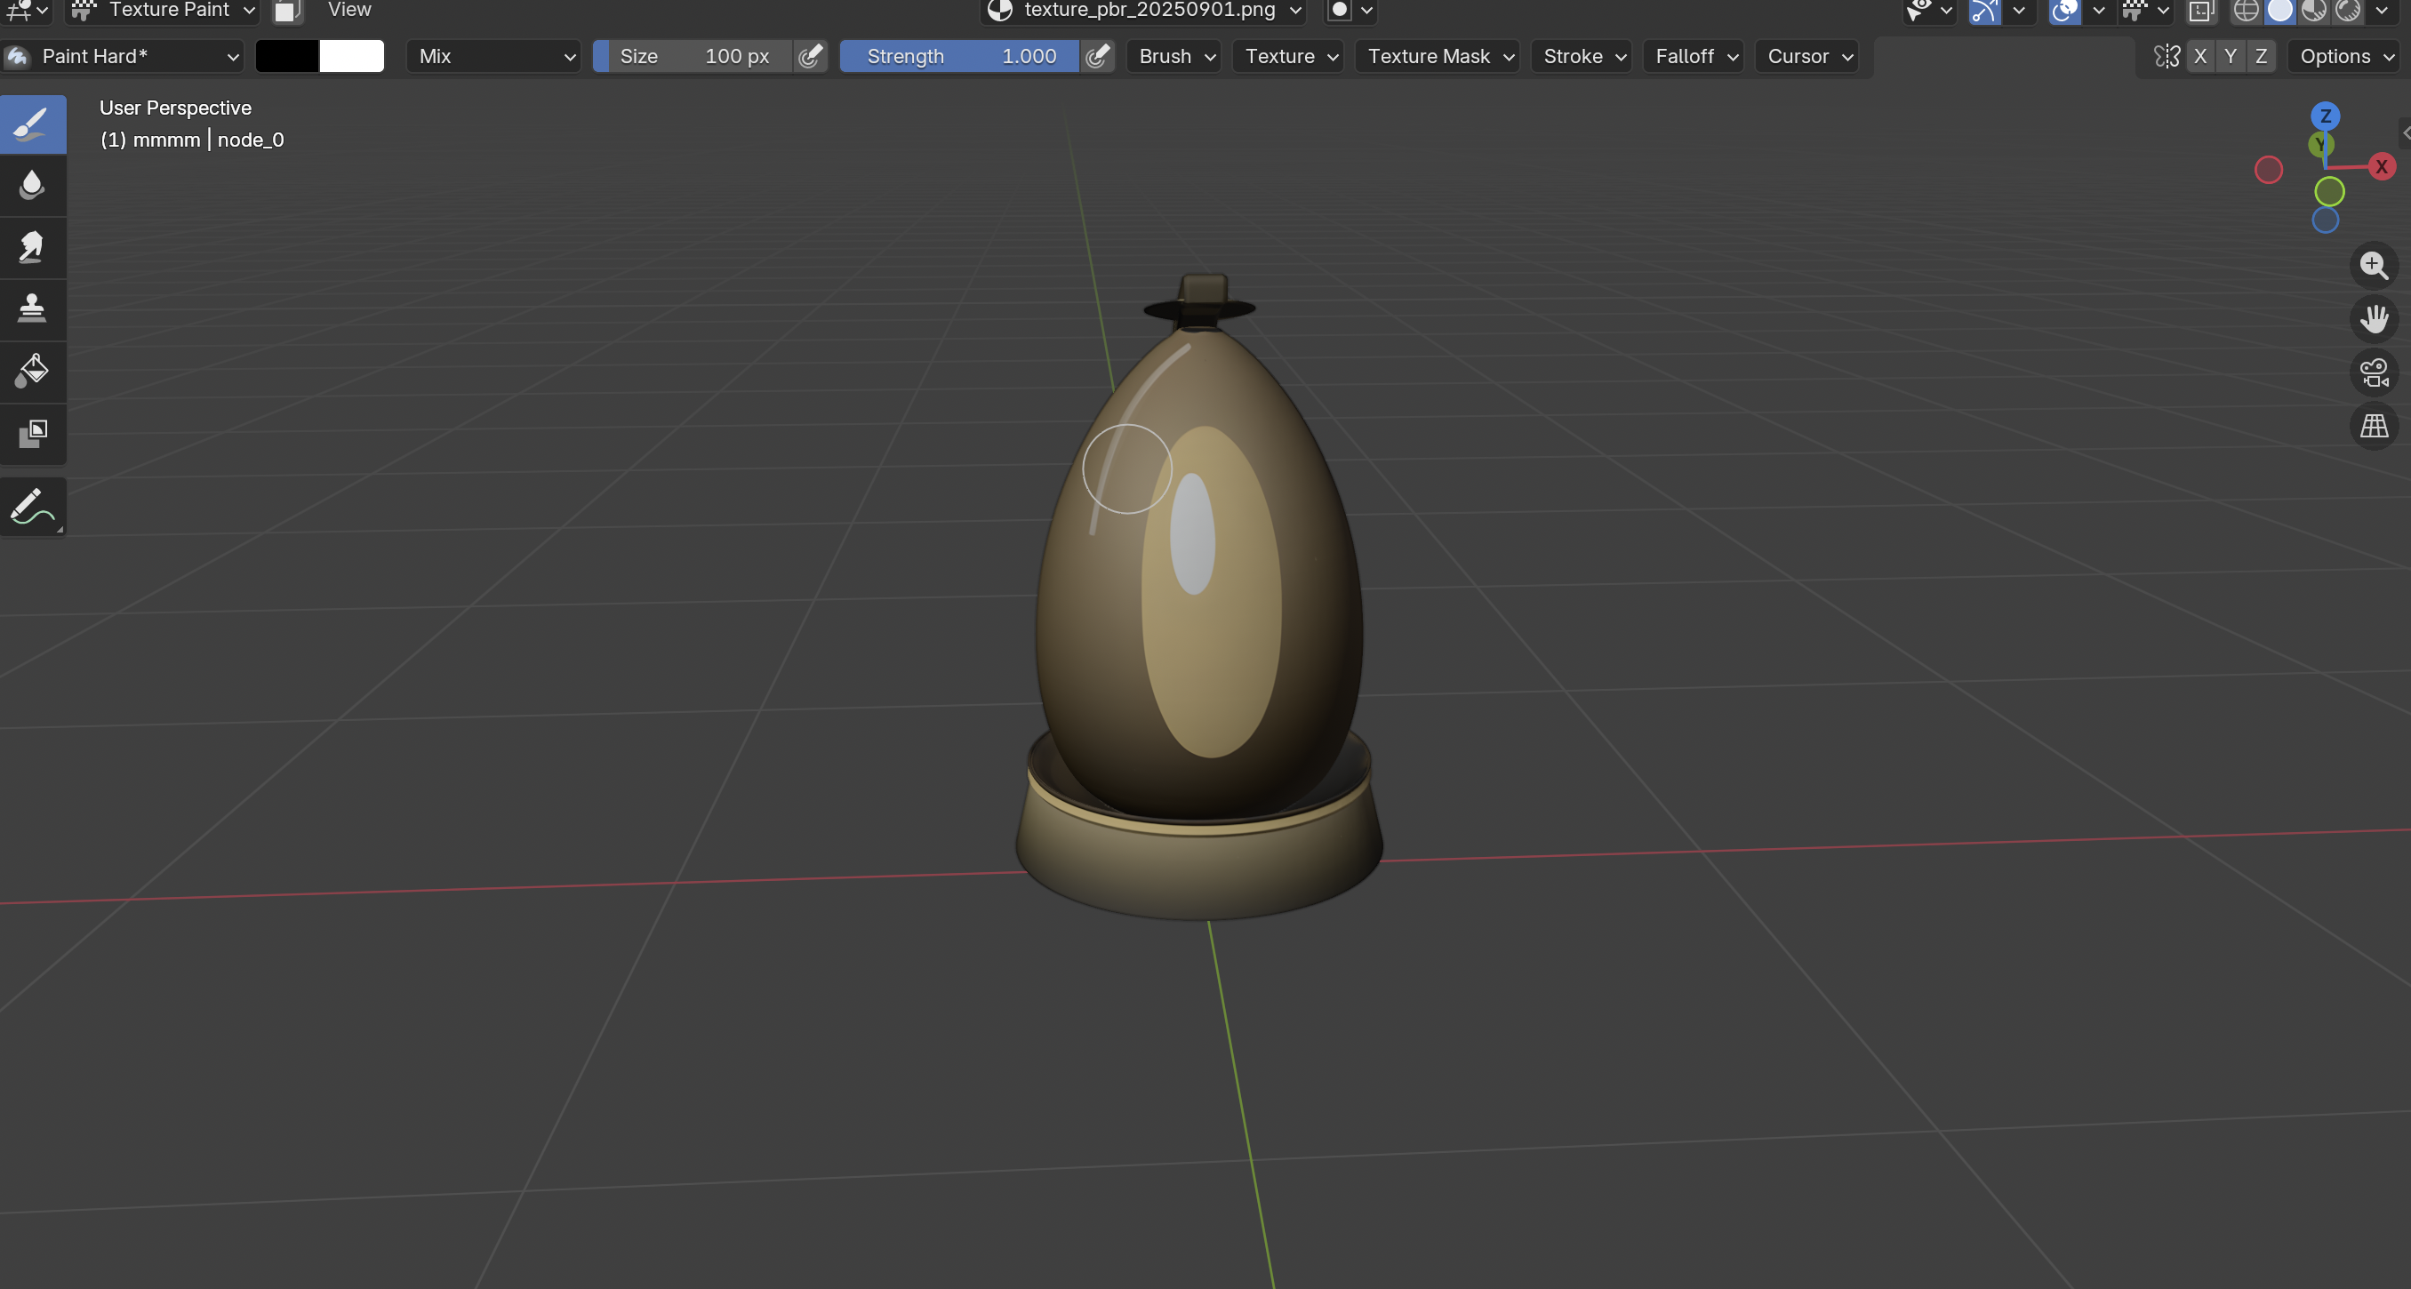
Task: Expand the Falloff settings popover
Action: (1694, 56)
